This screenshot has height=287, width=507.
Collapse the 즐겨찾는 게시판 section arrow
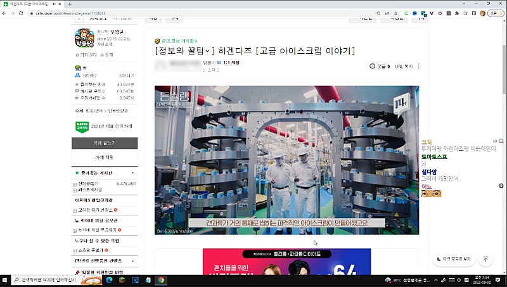(x=132, y=173)
